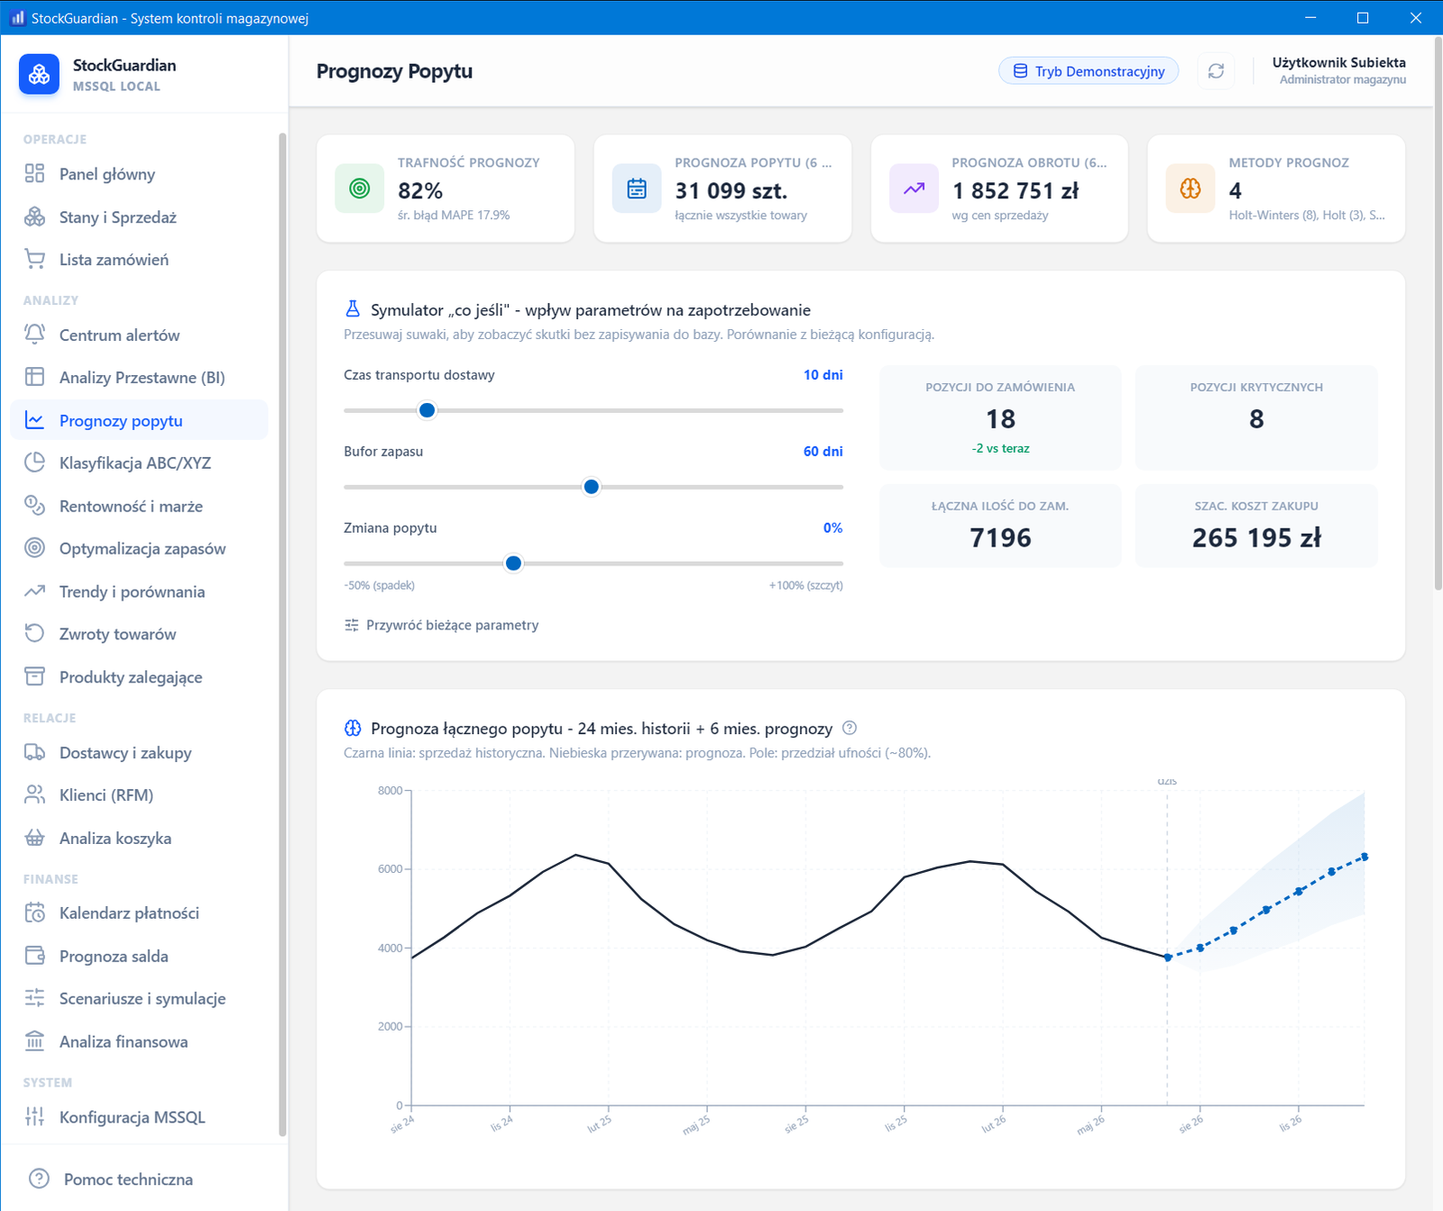Select Prognozy popytu in the sidebar
This screenshot has width=1443, height=1211.
(139, 420)
